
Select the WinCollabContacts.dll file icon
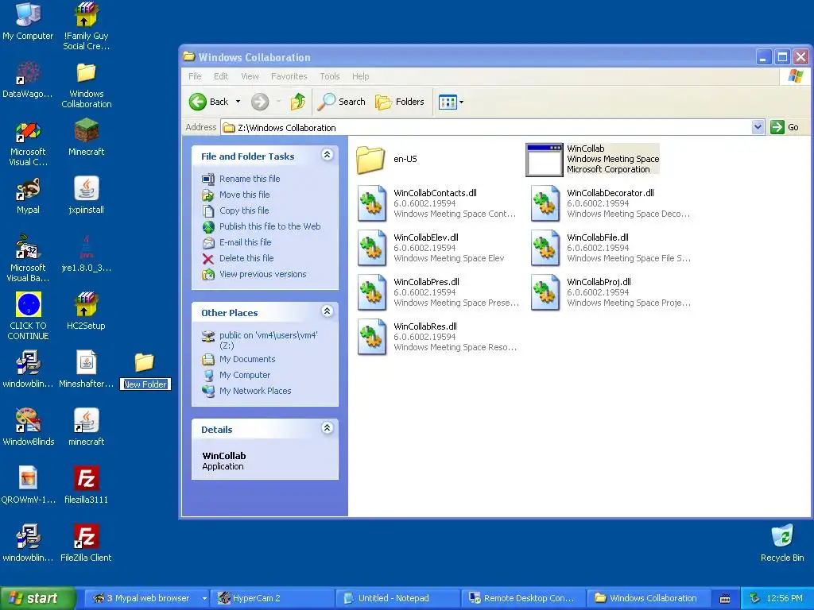point(372,203)
